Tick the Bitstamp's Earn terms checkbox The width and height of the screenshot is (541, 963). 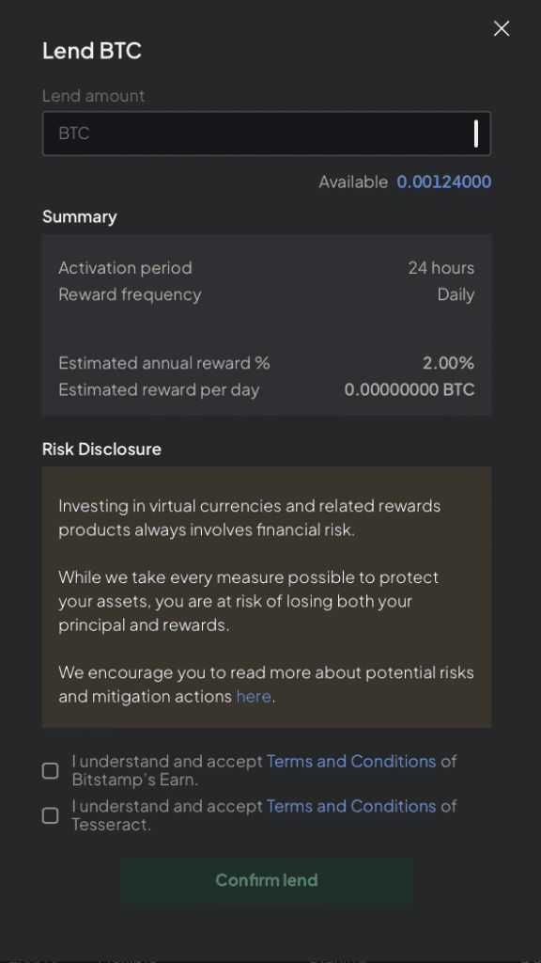pyautogui.click(x=51, y=770)
